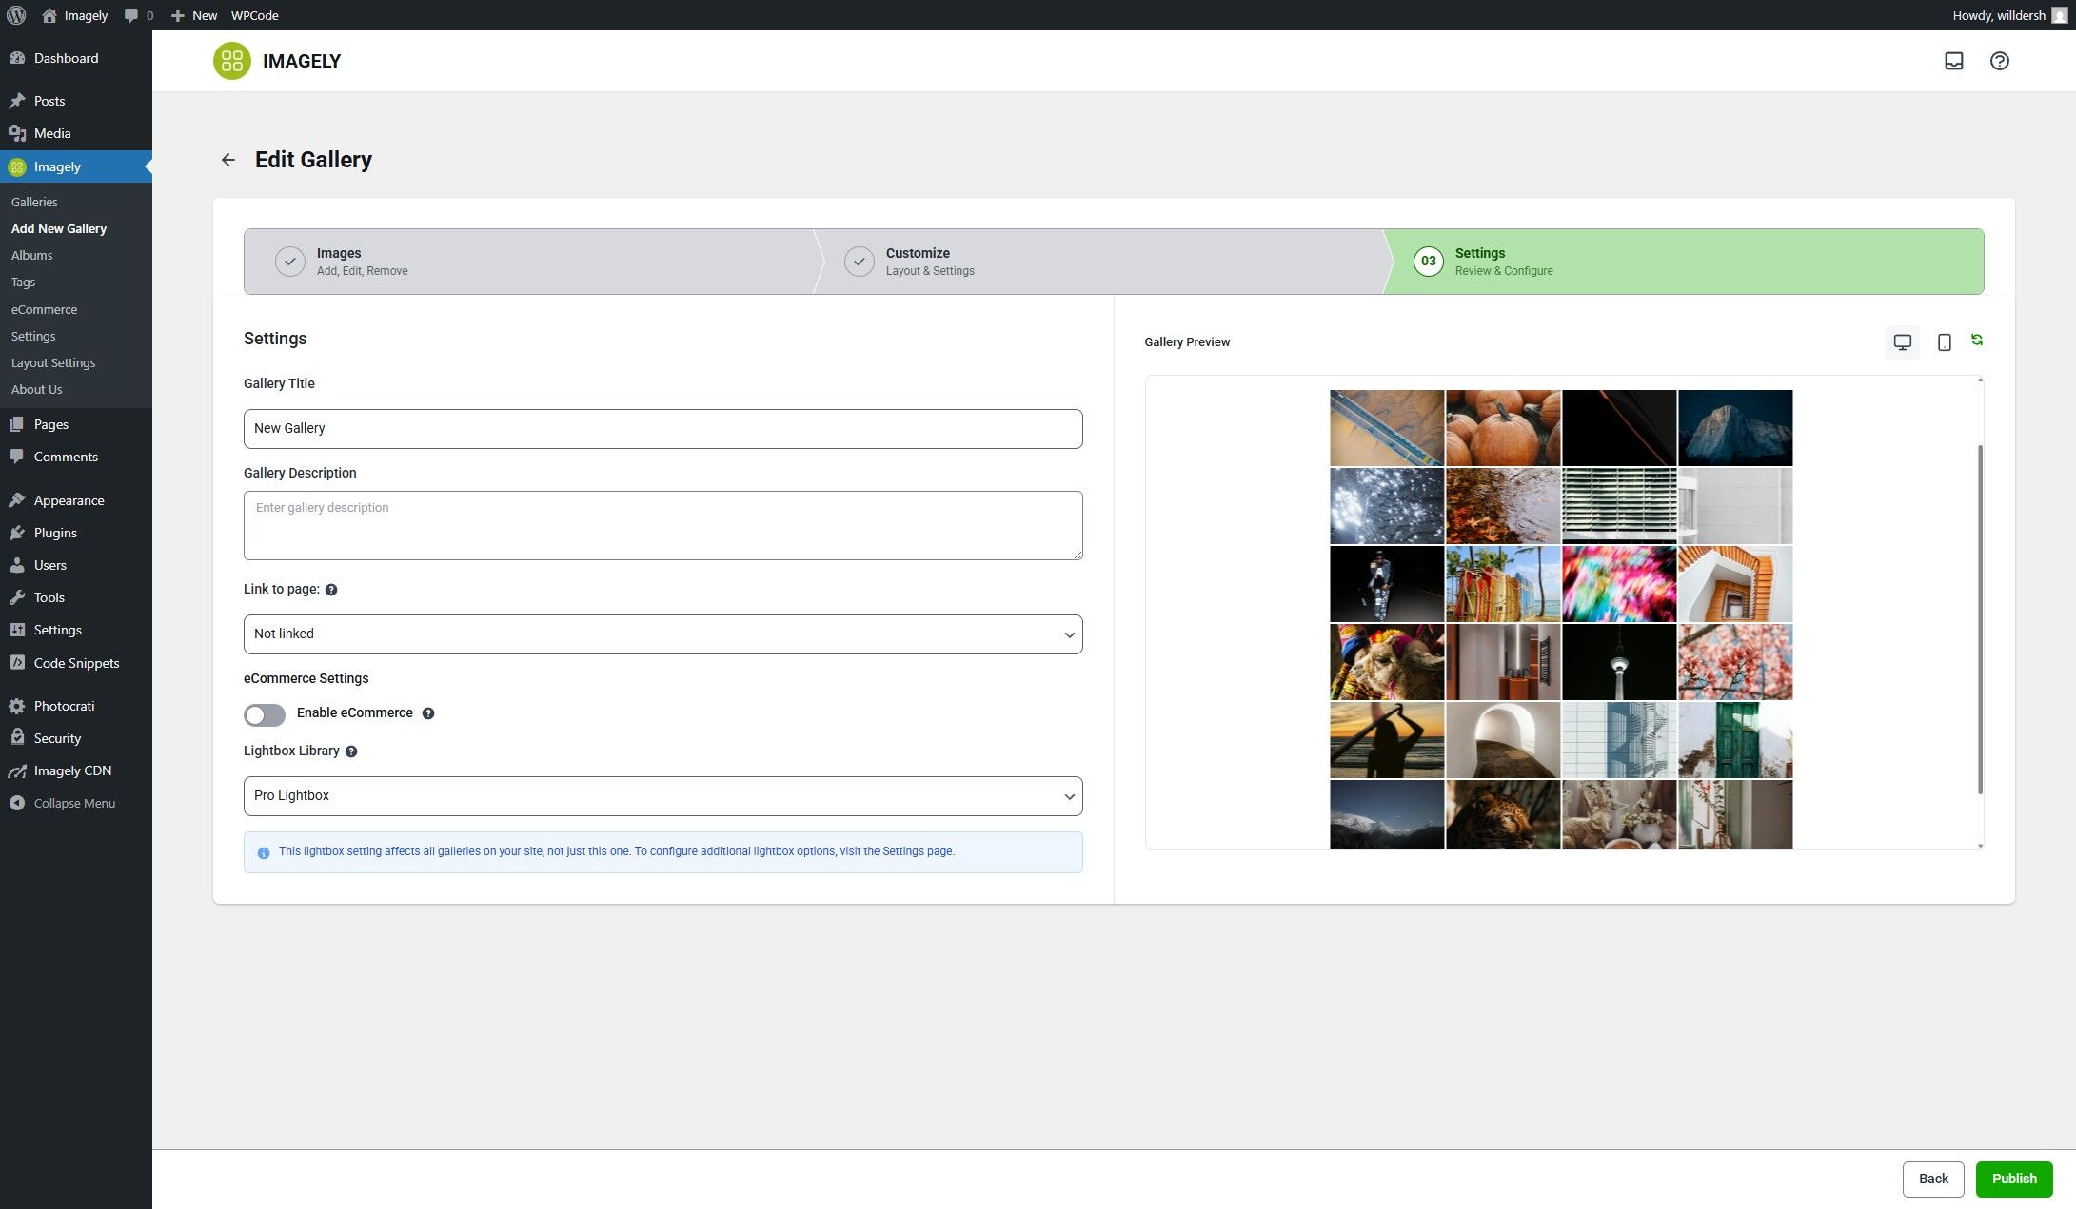Open the Add New Gallery menu item
The image size is (2076, 1209).
tap(59, 228)
